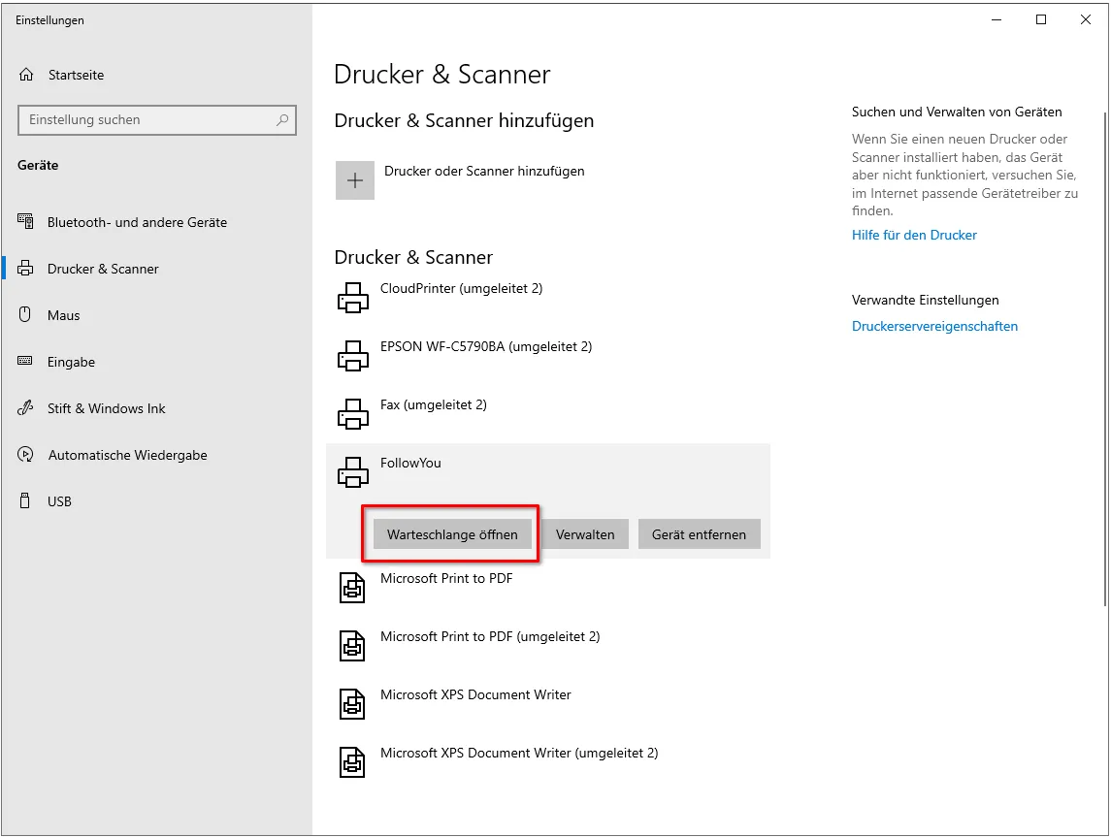Image resolution: width=1111 pixels, height=837 pixels.
Task: Click the search magnifier icon
Action: [282, 120]
